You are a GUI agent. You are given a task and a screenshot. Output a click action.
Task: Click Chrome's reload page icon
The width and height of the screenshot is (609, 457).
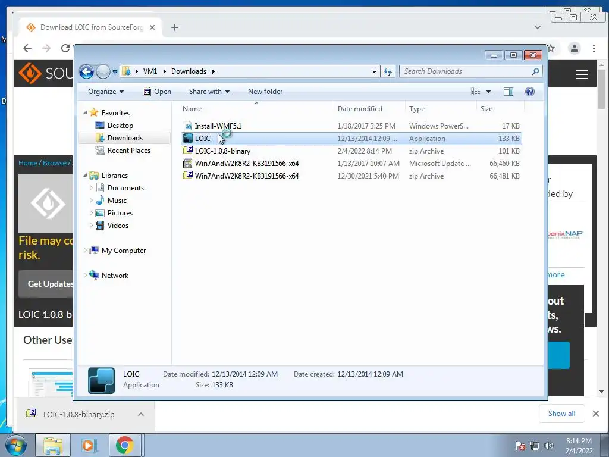pyautogui.click(x=65, y=48)
